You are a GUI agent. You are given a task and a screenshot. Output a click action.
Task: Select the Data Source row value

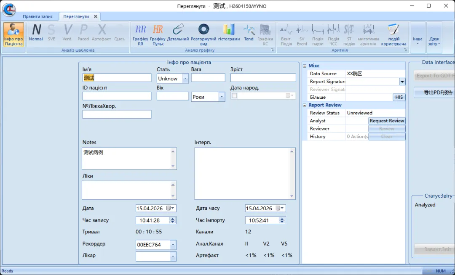pos(375,74)
